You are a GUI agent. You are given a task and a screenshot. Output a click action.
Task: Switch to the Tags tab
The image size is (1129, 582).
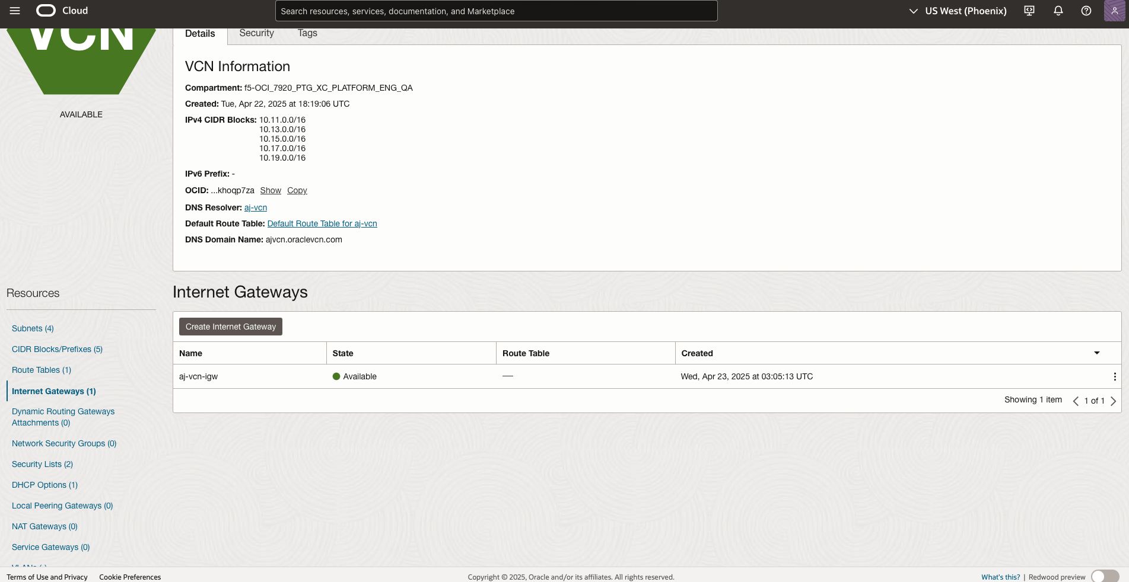click(307, 33)
